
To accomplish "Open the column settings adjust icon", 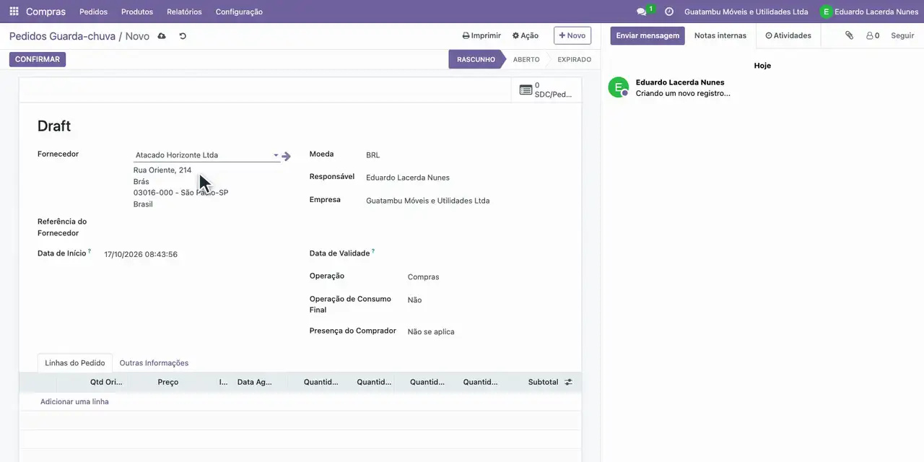I will point(568,382).
